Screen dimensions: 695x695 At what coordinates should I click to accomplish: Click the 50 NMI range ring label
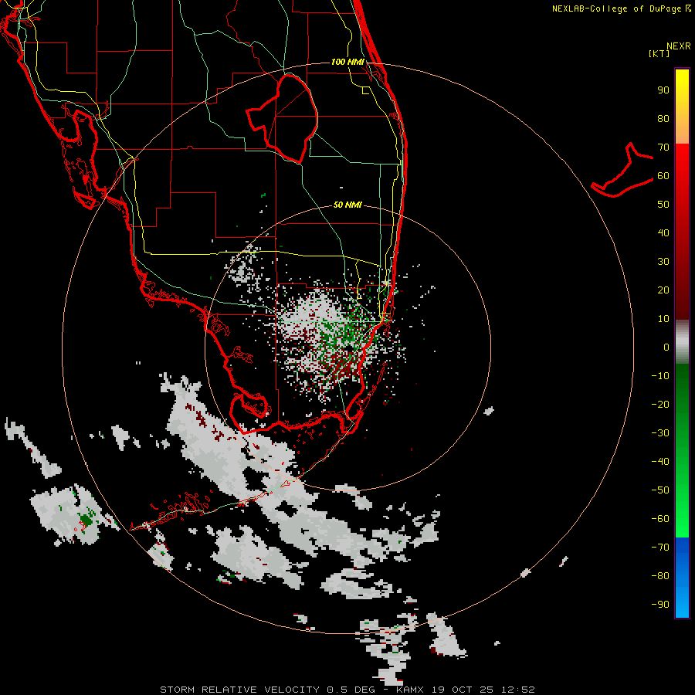[x=347, y=205]
